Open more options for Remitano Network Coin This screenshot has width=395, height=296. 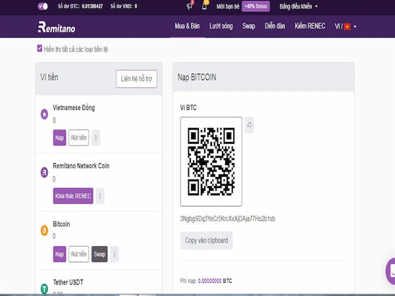[100, 196]
